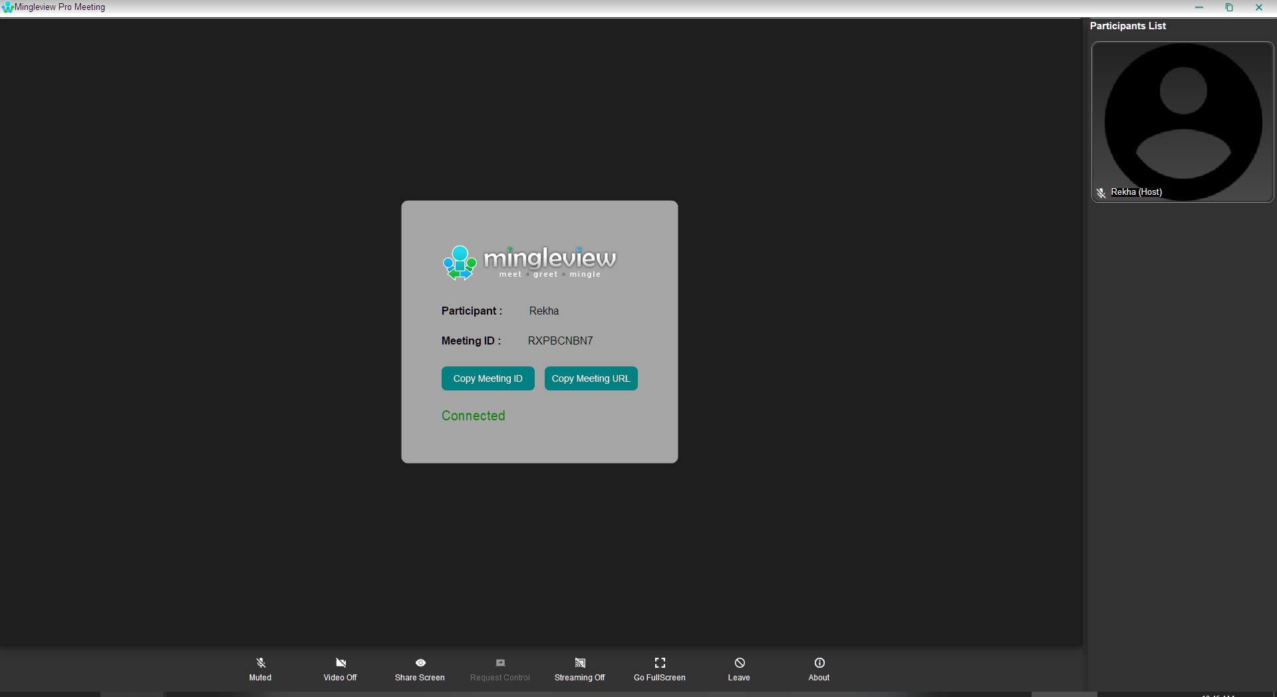Select the meeting ID text RXPBCNBN7
The image size is (1277, 697).
[560, 341]
